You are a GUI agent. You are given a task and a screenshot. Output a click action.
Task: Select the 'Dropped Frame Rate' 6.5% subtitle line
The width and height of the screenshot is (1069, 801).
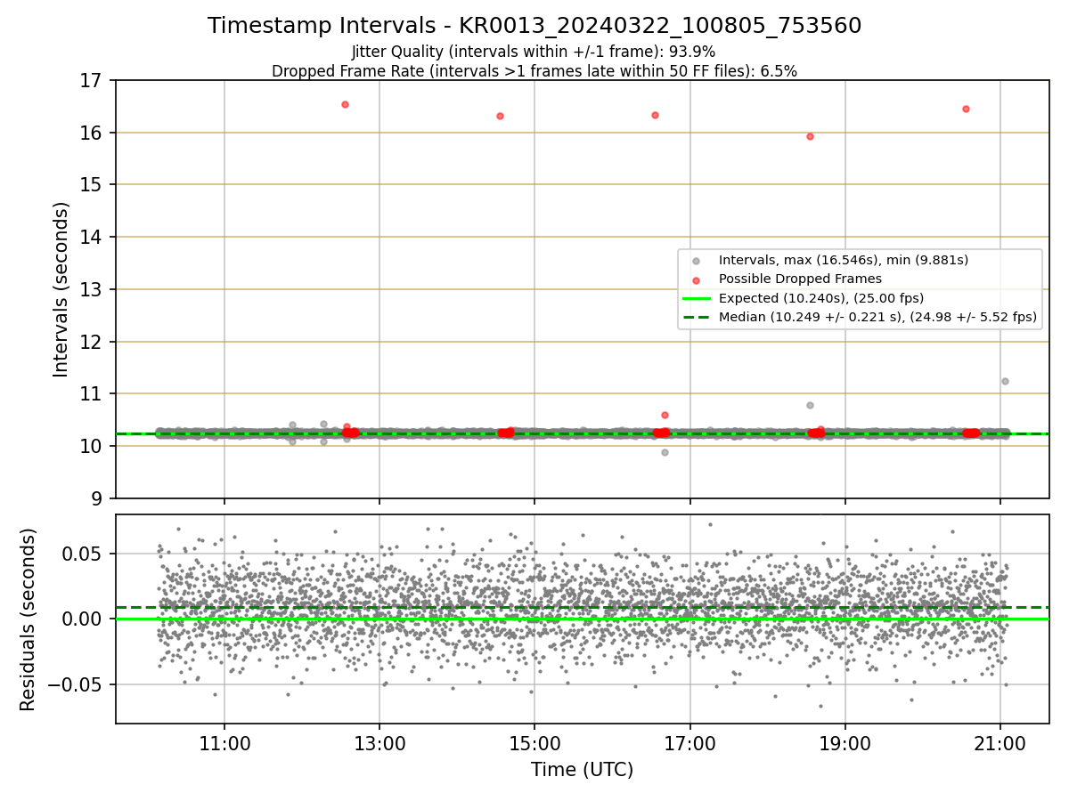(x=534, y=71)
